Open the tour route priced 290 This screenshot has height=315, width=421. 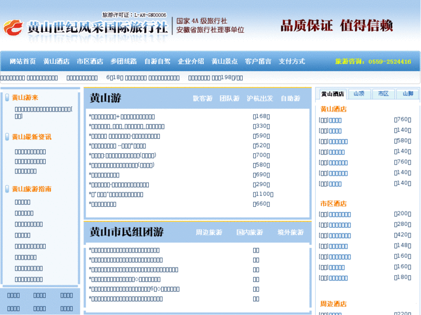pos(119,185)
